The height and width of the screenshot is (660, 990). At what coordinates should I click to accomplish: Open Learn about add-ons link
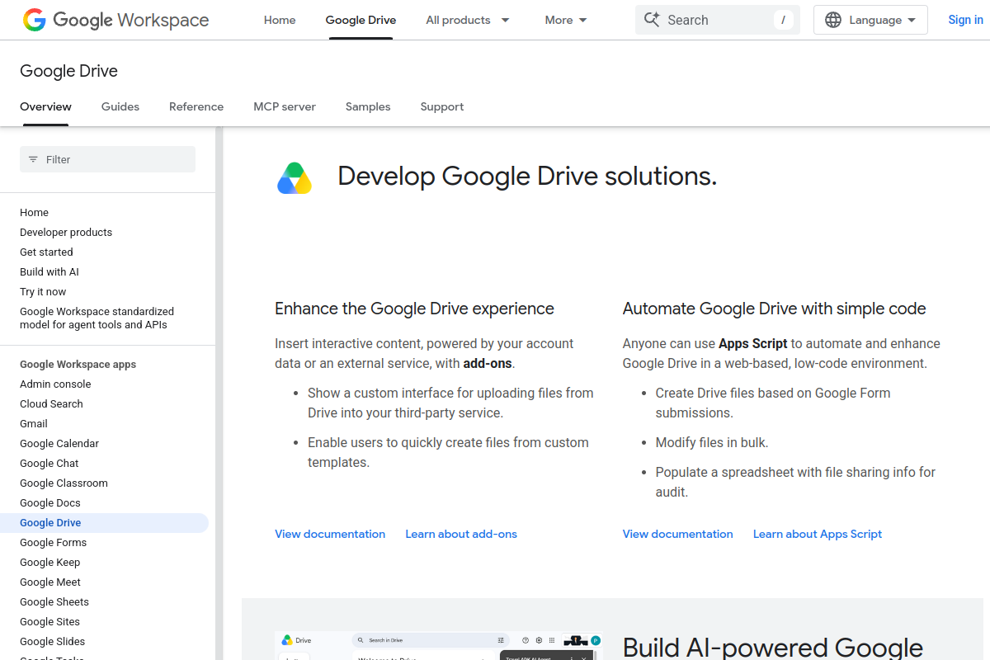(461, 534)
